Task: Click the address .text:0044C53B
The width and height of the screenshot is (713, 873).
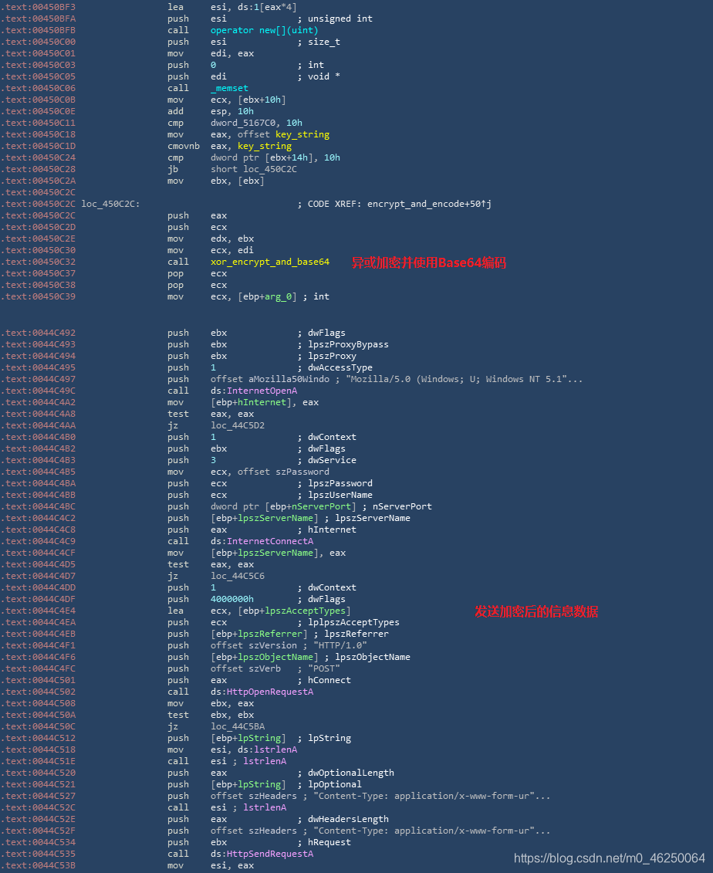Action: [39, 865]
